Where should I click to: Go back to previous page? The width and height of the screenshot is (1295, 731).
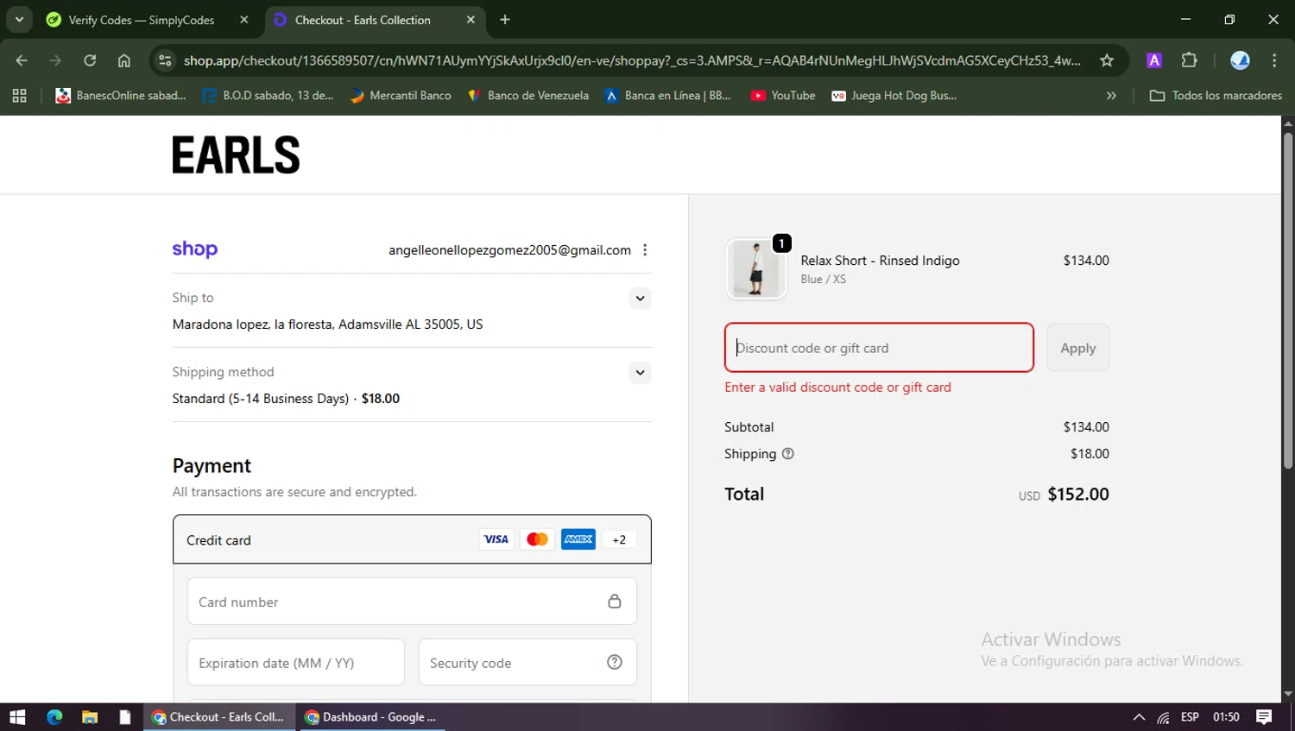(22, 60)
